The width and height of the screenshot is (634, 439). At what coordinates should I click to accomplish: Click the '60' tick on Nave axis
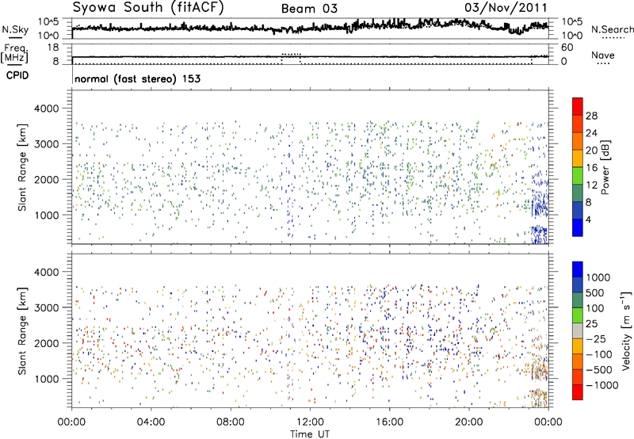567,48
